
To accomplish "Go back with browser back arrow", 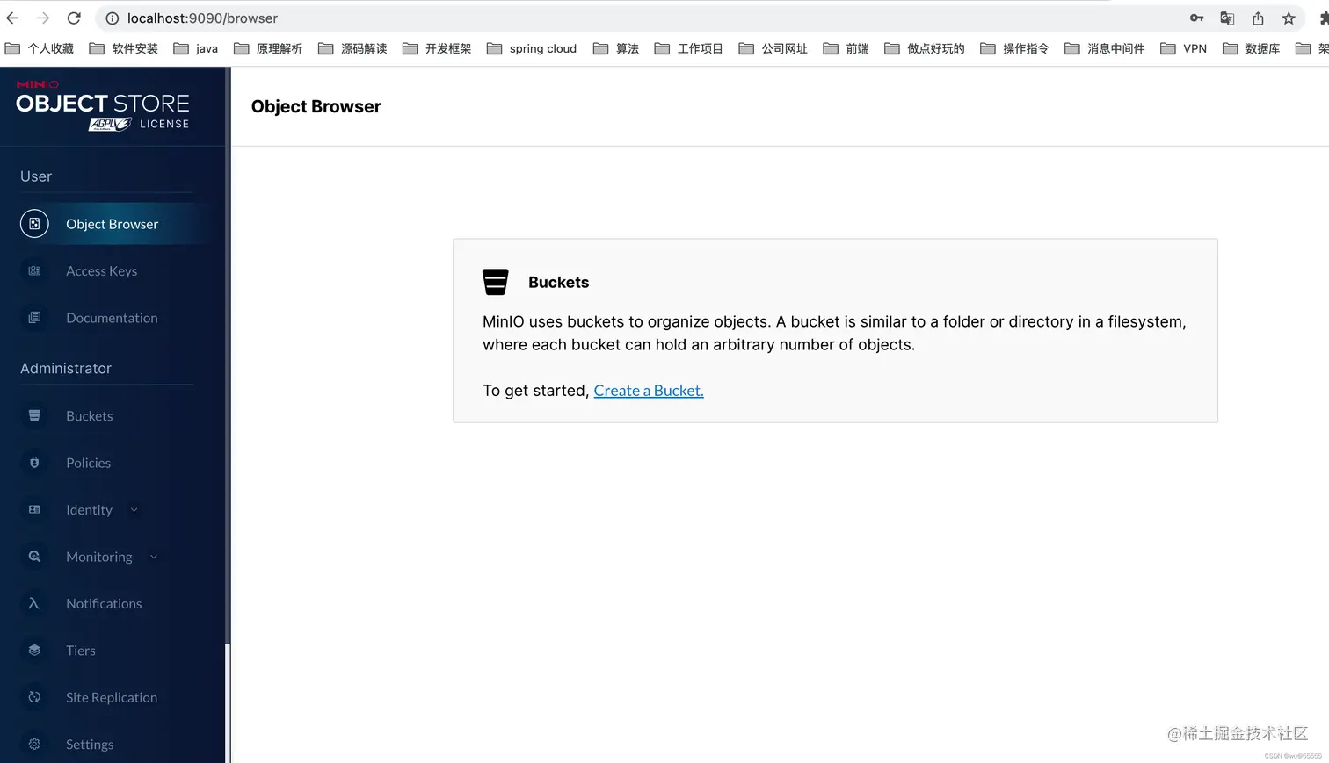I will pyautogui.click(x=12, y=18).
